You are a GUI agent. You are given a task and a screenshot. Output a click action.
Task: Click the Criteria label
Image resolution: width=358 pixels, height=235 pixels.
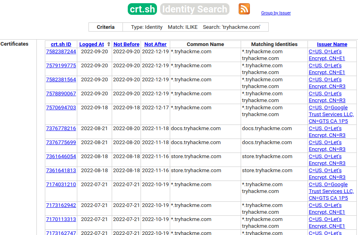105,27
